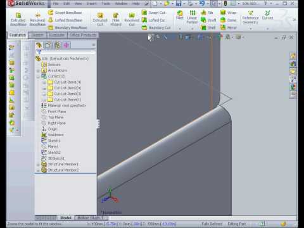Viewport: 304px width, 228px height.
Task: Click the Editing Part status text
Action: [x=237, y=224]
